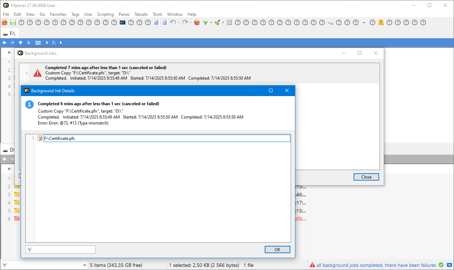454x270 pixels.
Task: Toggle the 'S' document toolbar button
Action: click(x=165, y=22)
